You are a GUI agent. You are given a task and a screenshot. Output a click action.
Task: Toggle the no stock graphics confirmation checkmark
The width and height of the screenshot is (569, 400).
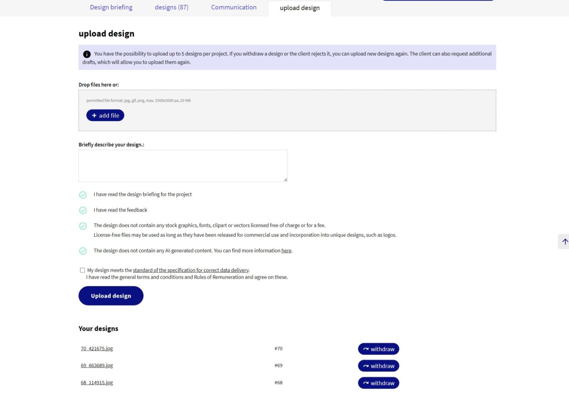coord(83,226)
